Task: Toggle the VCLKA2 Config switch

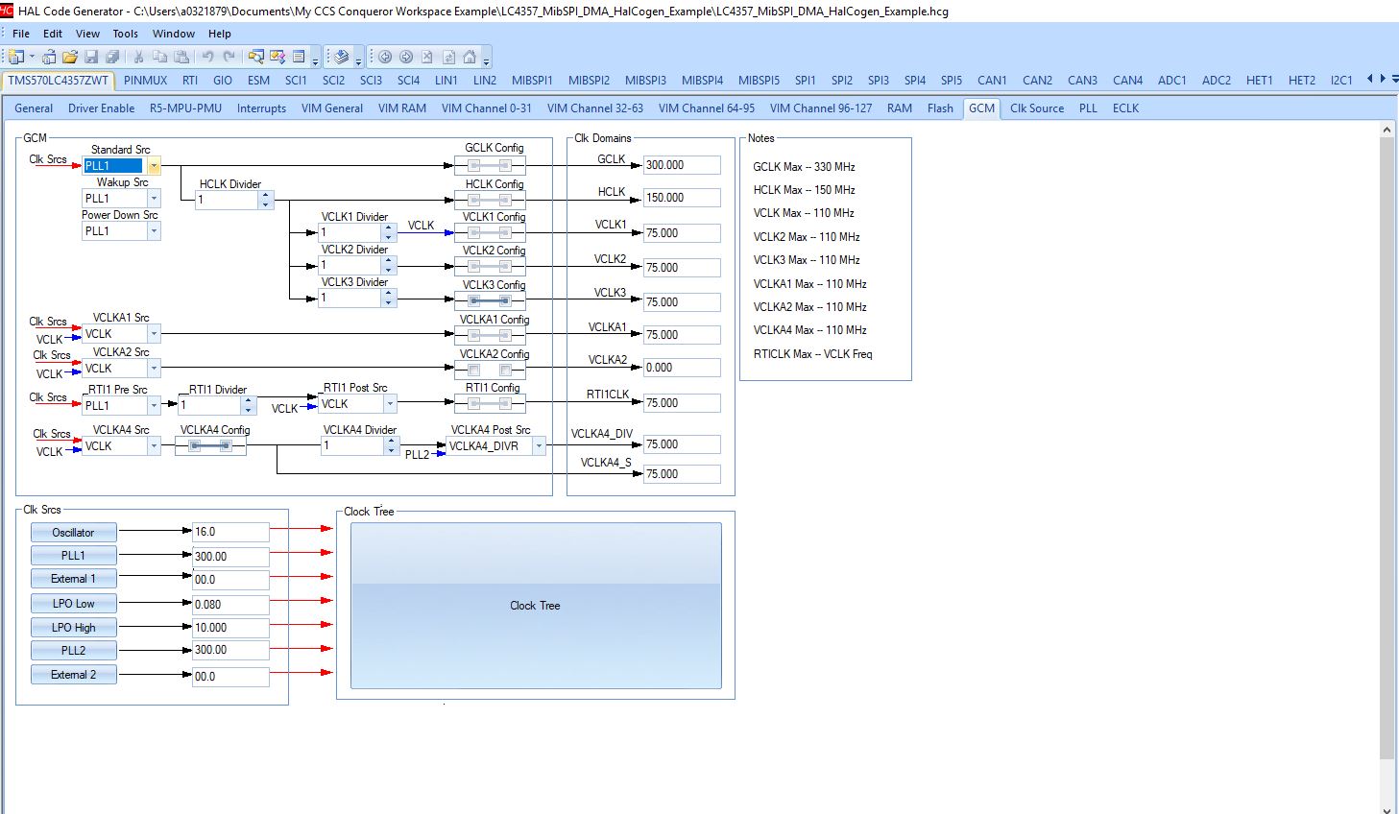Action: [x=490, y=369]
